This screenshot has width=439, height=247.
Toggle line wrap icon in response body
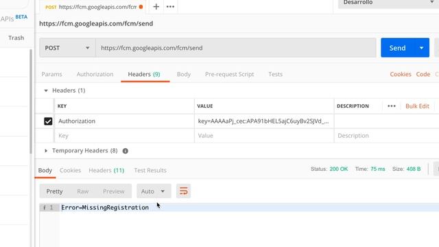point(183,191)
